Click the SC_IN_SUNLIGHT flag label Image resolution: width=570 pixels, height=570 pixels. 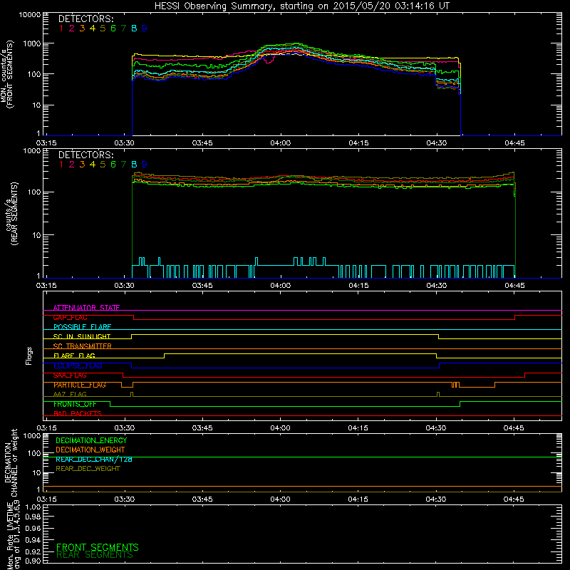pyautogui.click(x=82, y=336)
